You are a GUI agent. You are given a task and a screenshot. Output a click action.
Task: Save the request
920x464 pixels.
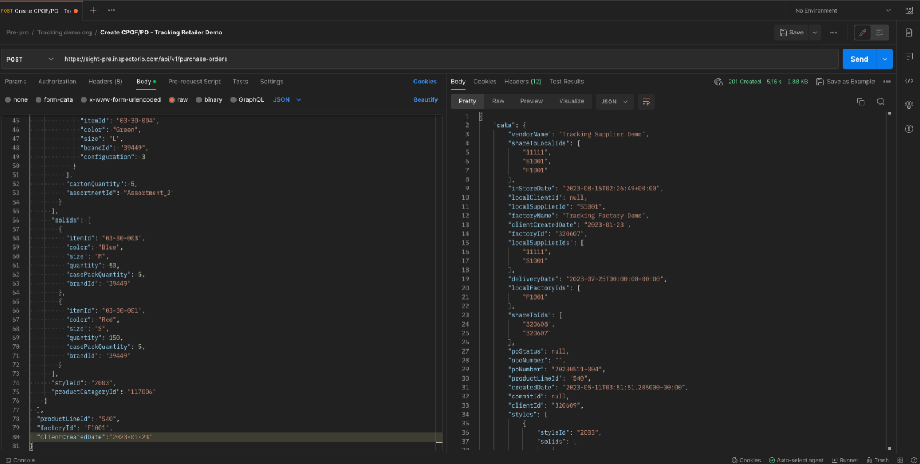[x=792, y=33]
